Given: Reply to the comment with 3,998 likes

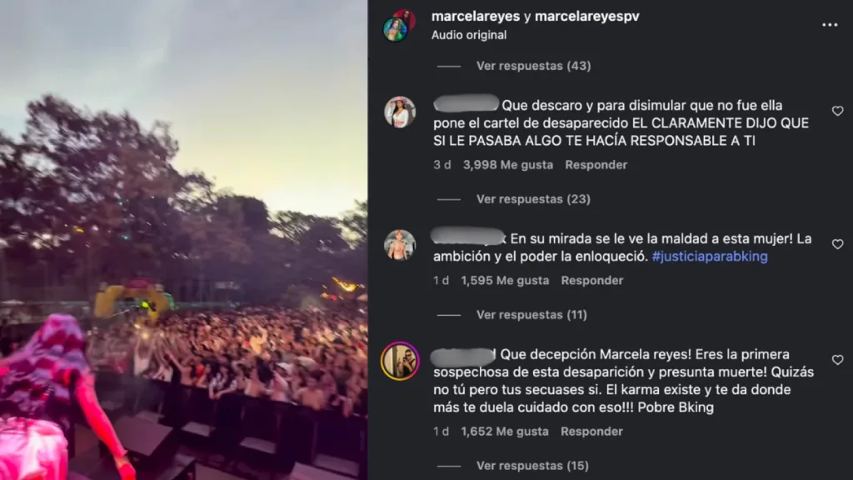Looking at the screenshot, I should click(596, 165).
